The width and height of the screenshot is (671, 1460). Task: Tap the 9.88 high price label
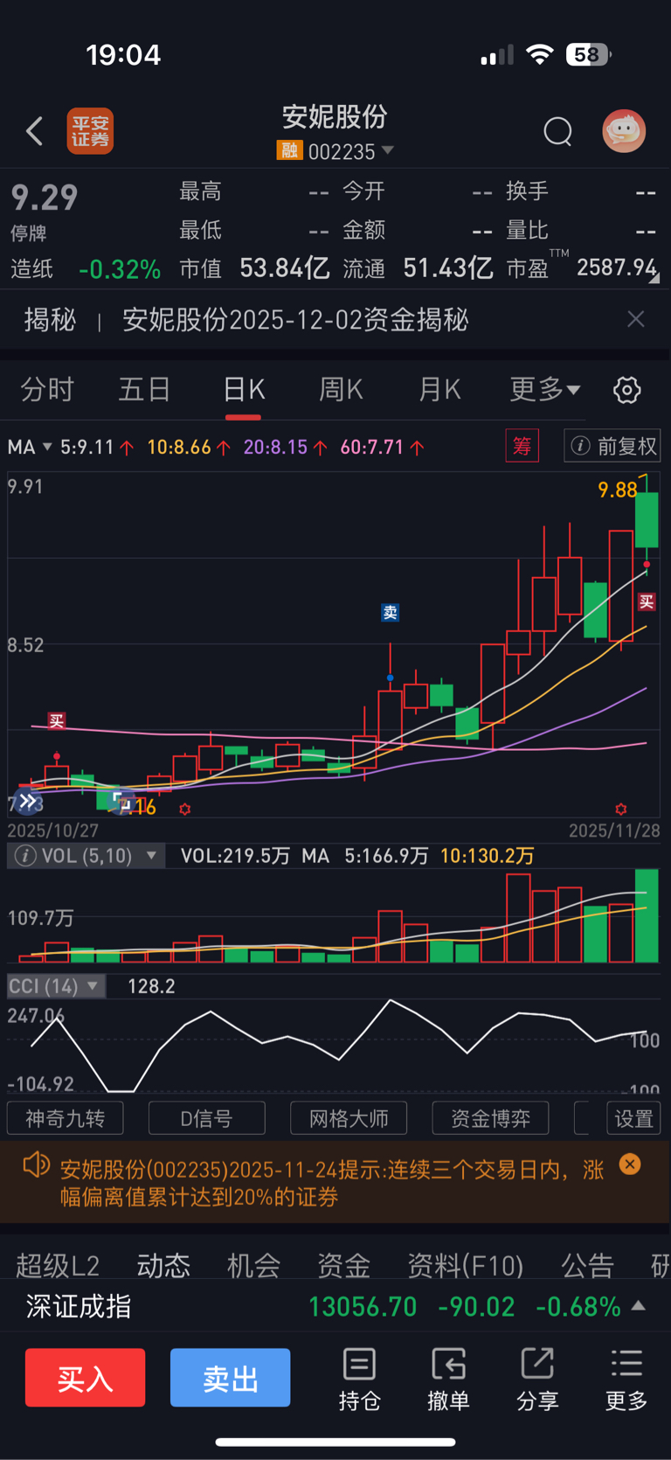click(x=617, y=490)
